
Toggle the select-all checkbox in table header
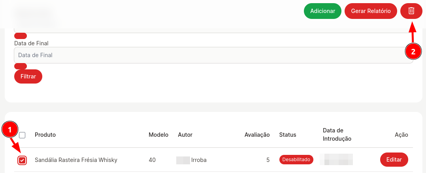[22, 135]
